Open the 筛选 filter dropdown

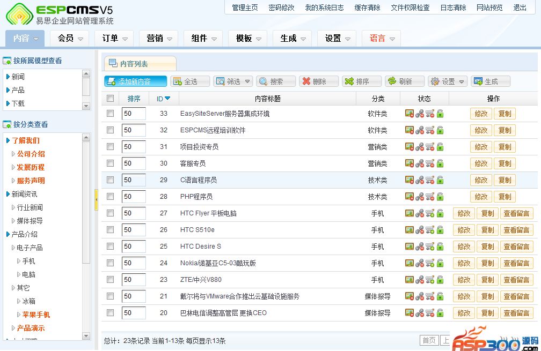[233, 81]
